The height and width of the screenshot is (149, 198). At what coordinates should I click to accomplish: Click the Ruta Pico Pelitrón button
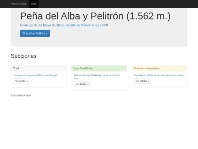point(35,33)
